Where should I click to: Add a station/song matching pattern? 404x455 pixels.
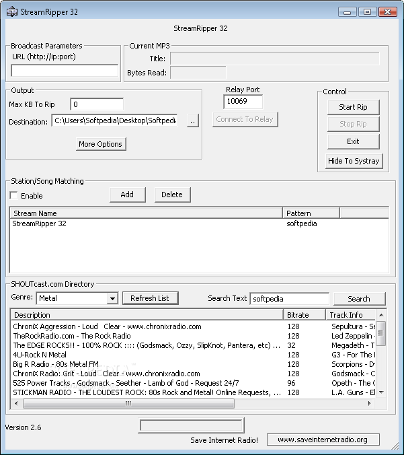(x=127, y=195)
